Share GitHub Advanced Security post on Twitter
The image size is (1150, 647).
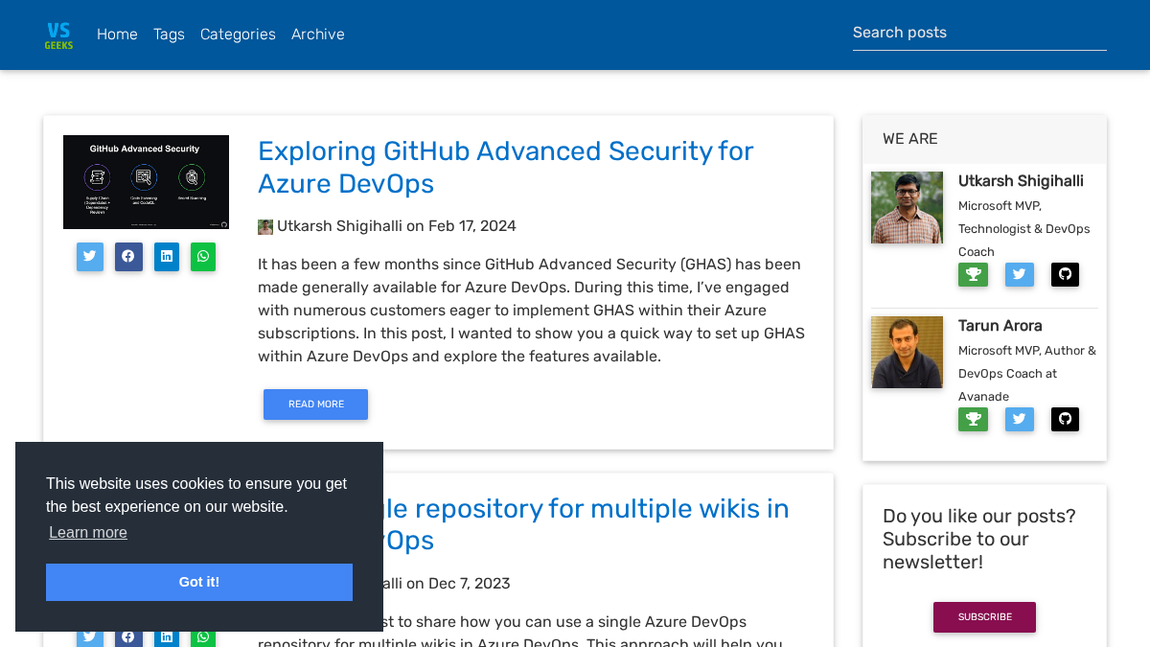point(90,257)
